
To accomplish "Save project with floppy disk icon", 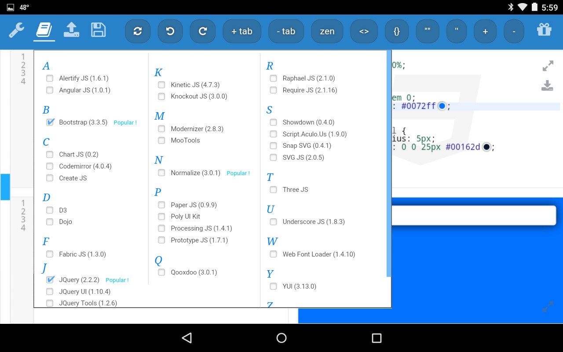I will [99, 30].
